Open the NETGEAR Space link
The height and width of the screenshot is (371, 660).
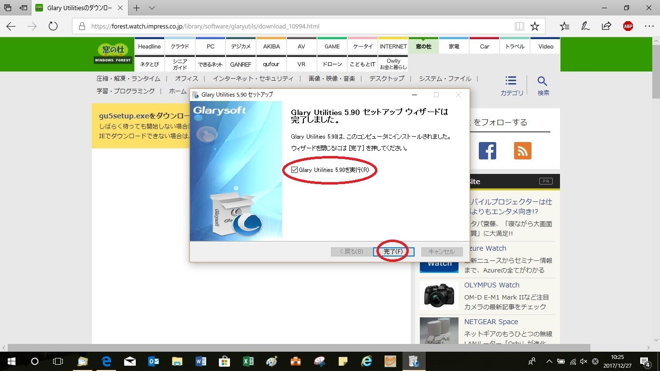[491, 322]
